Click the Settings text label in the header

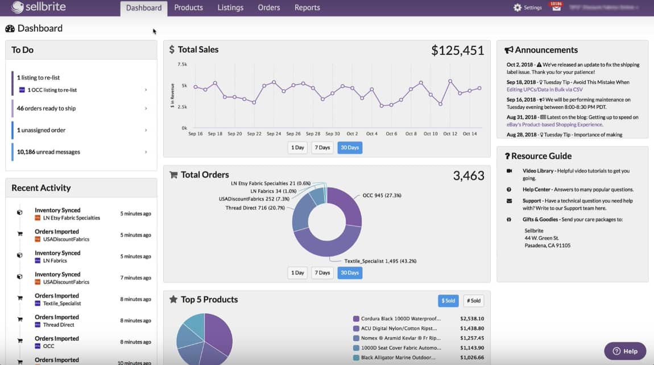click(x=533, y=7)
